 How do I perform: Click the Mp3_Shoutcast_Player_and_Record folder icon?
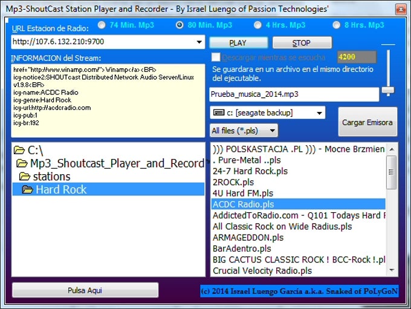pyautogui.click(x=22, y=163)
